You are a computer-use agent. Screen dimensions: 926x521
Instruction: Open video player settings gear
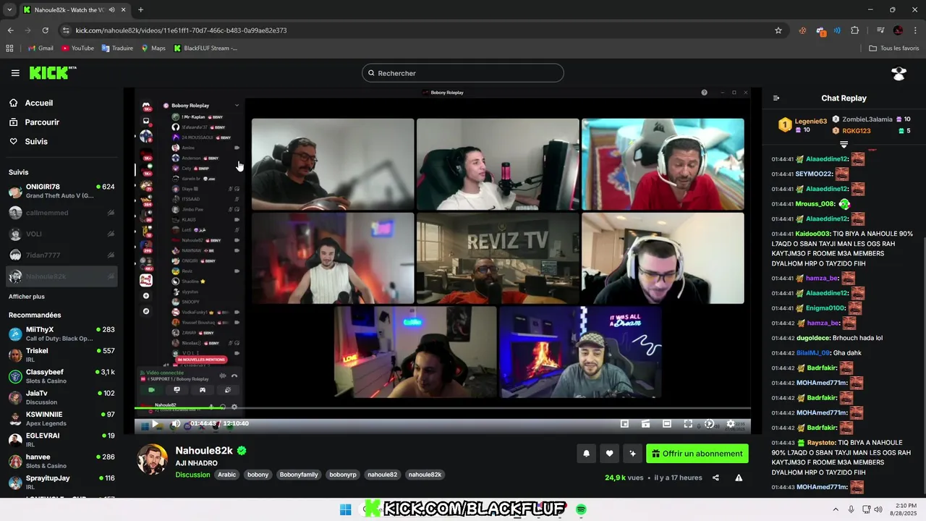point(730,424)
